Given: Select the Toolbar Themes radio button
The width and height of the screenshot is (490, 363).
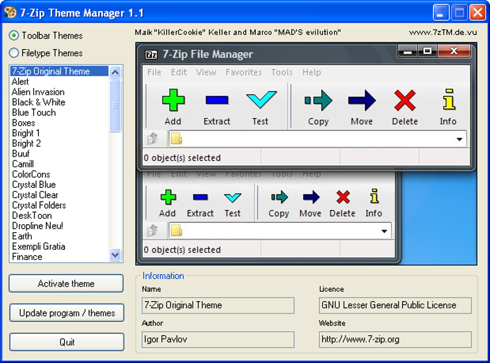Looking at the screenshot, I should pyautogui.click(x=14, y=36).
